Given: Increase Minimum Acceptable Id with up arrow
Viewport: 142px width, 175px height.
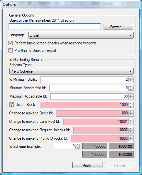Looking at the screenshot, I should (131, 87).
